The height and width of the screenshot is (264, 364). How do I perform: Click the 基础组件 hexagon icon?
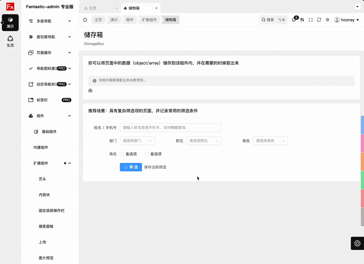[x=36, y=131]
